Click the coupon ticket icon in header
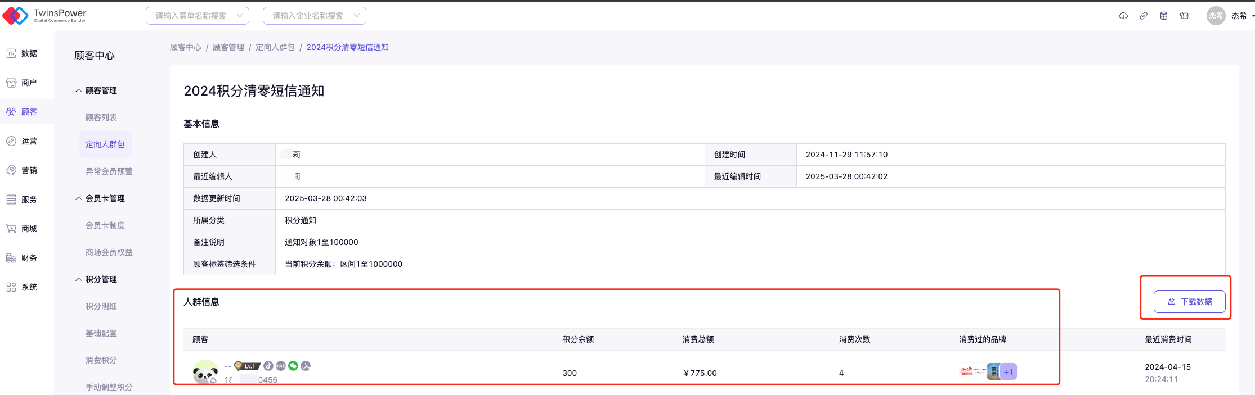Viewport: 1255px width, 395px height. click(1184, 16)
